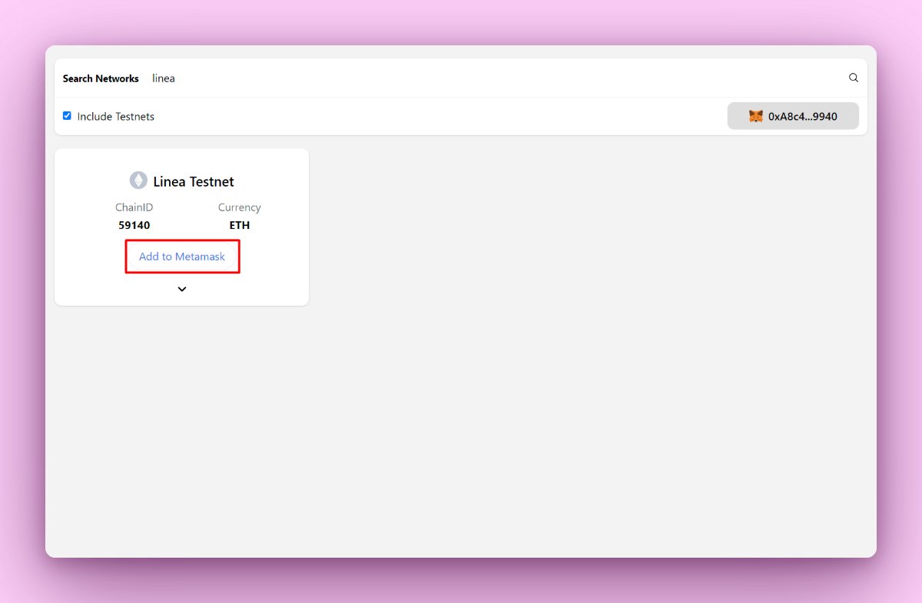This screenshot has width=922, height=603.
Task: Open wallet address 0xA8c4...9940 button
Action: coord(793,116)
